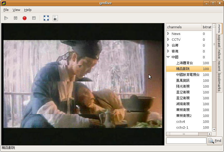Click the horizontal scrollbar right arrow

[x=209, y=134]
